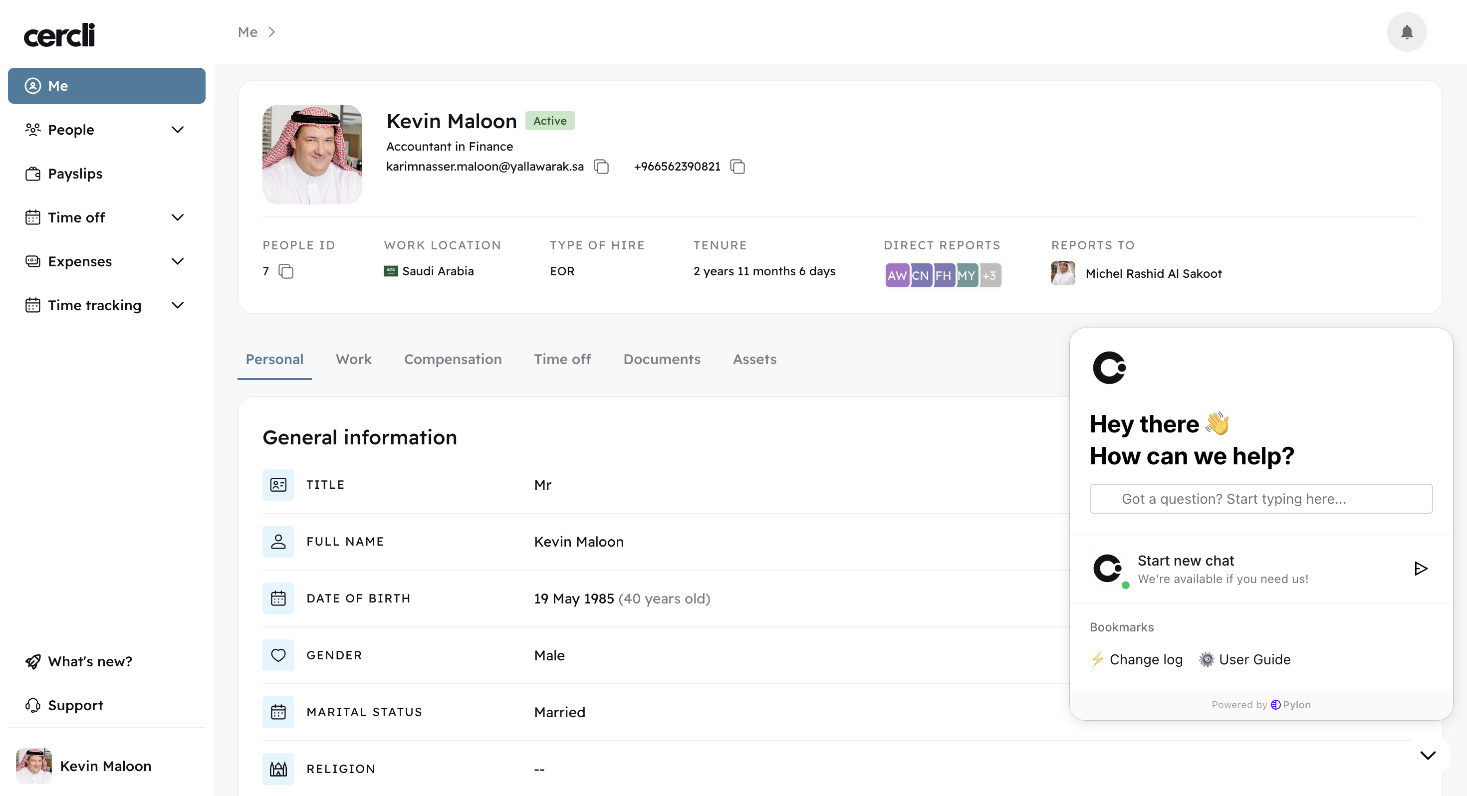Image resolution: width=1467 pixels, height=796 pixels.
Task: Click the send arrow beside Start new chat
Action: click(x=1420, y=568)
